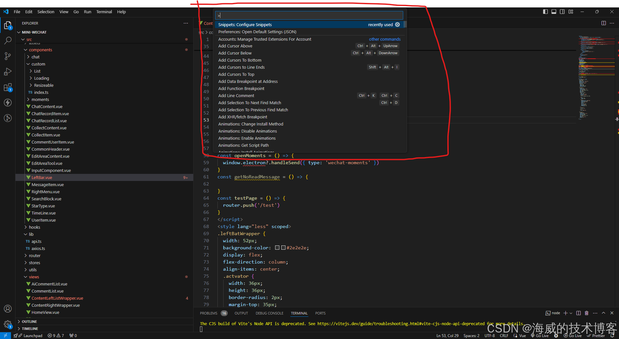Click the remote window icon in status bar
This screenshot has height=339, width=619.
click(5, 335)
